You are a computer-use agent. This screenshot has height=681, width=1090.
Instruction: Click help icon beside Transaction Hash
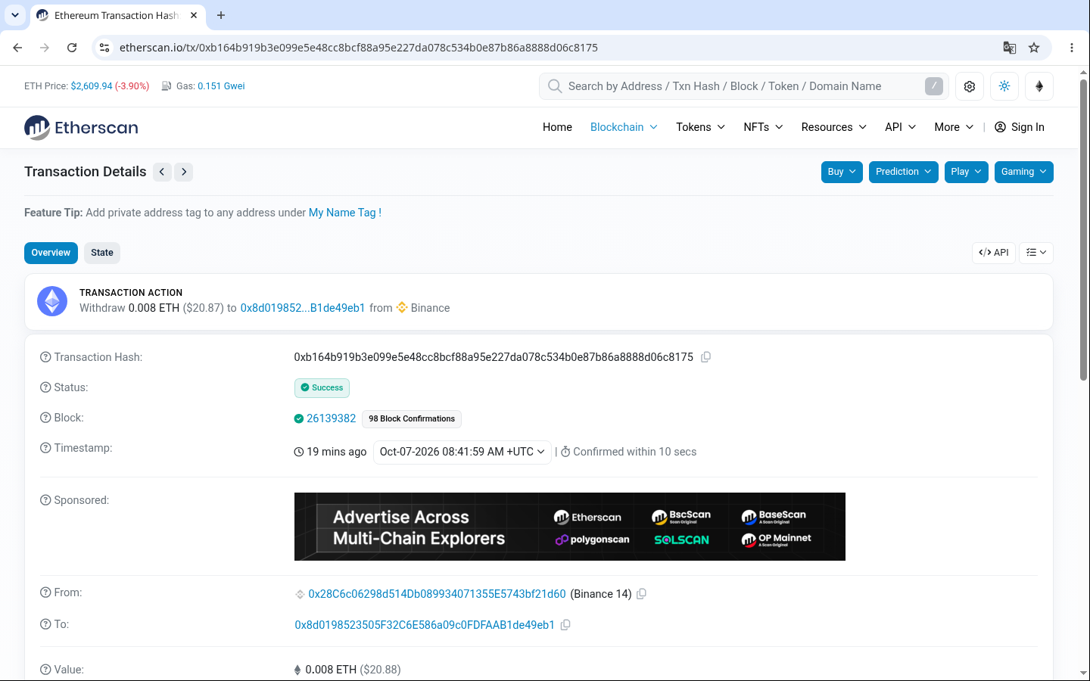45,357
